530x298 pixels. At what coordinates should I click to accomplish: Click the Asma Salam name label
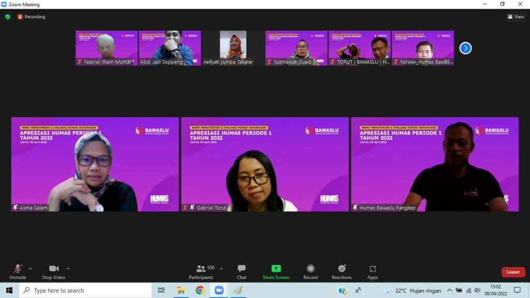34,208
